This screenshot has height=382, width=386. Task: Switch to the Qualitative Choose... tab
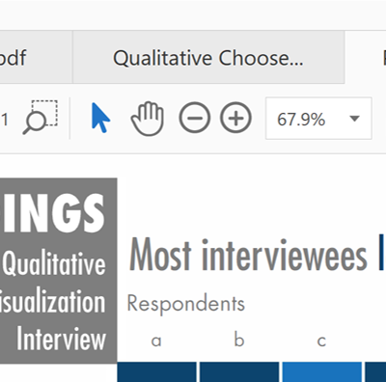tap(208, 58)
